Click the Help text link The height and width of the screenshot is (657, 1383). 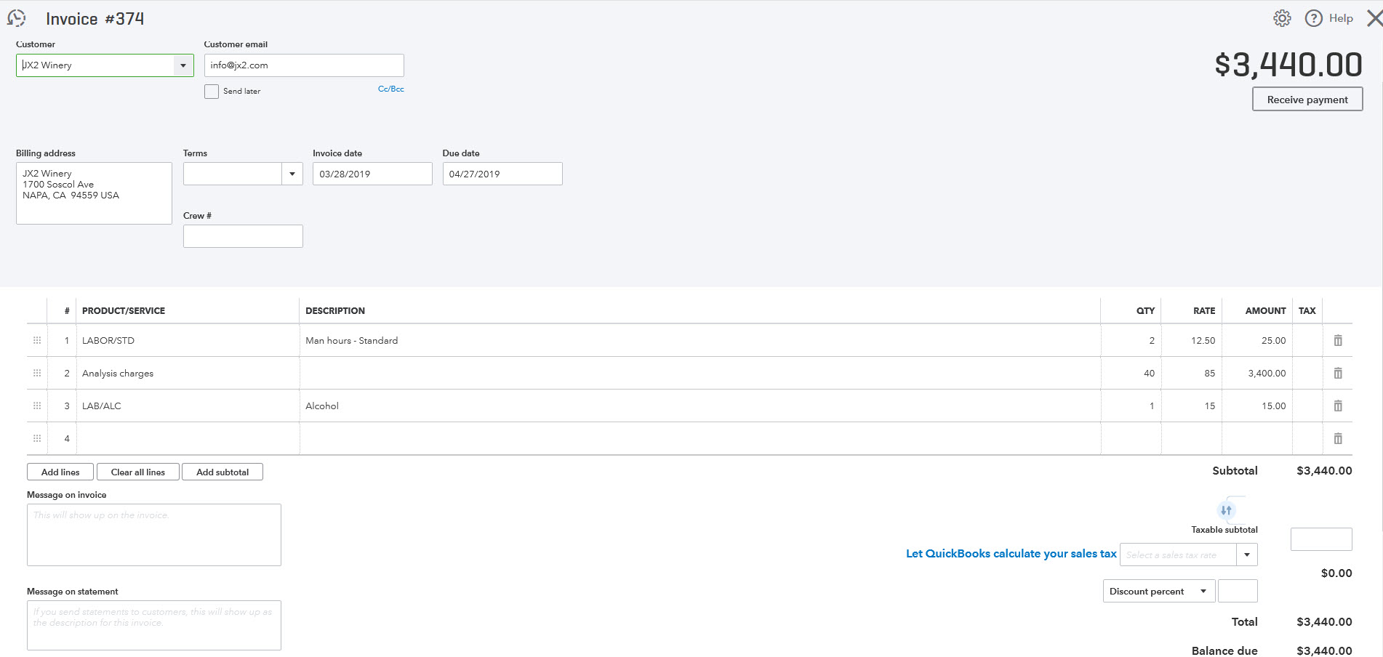point(1341,18)
